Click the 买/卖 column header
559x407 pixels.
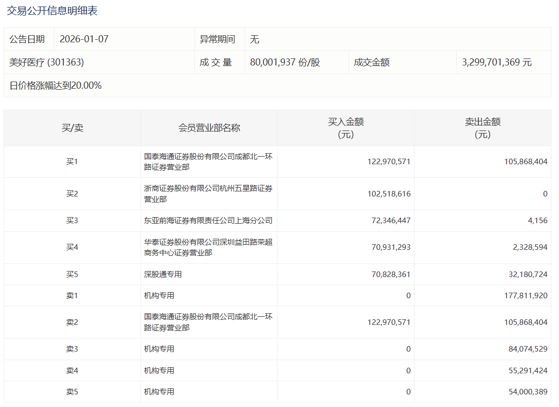(x=72, y=128)
